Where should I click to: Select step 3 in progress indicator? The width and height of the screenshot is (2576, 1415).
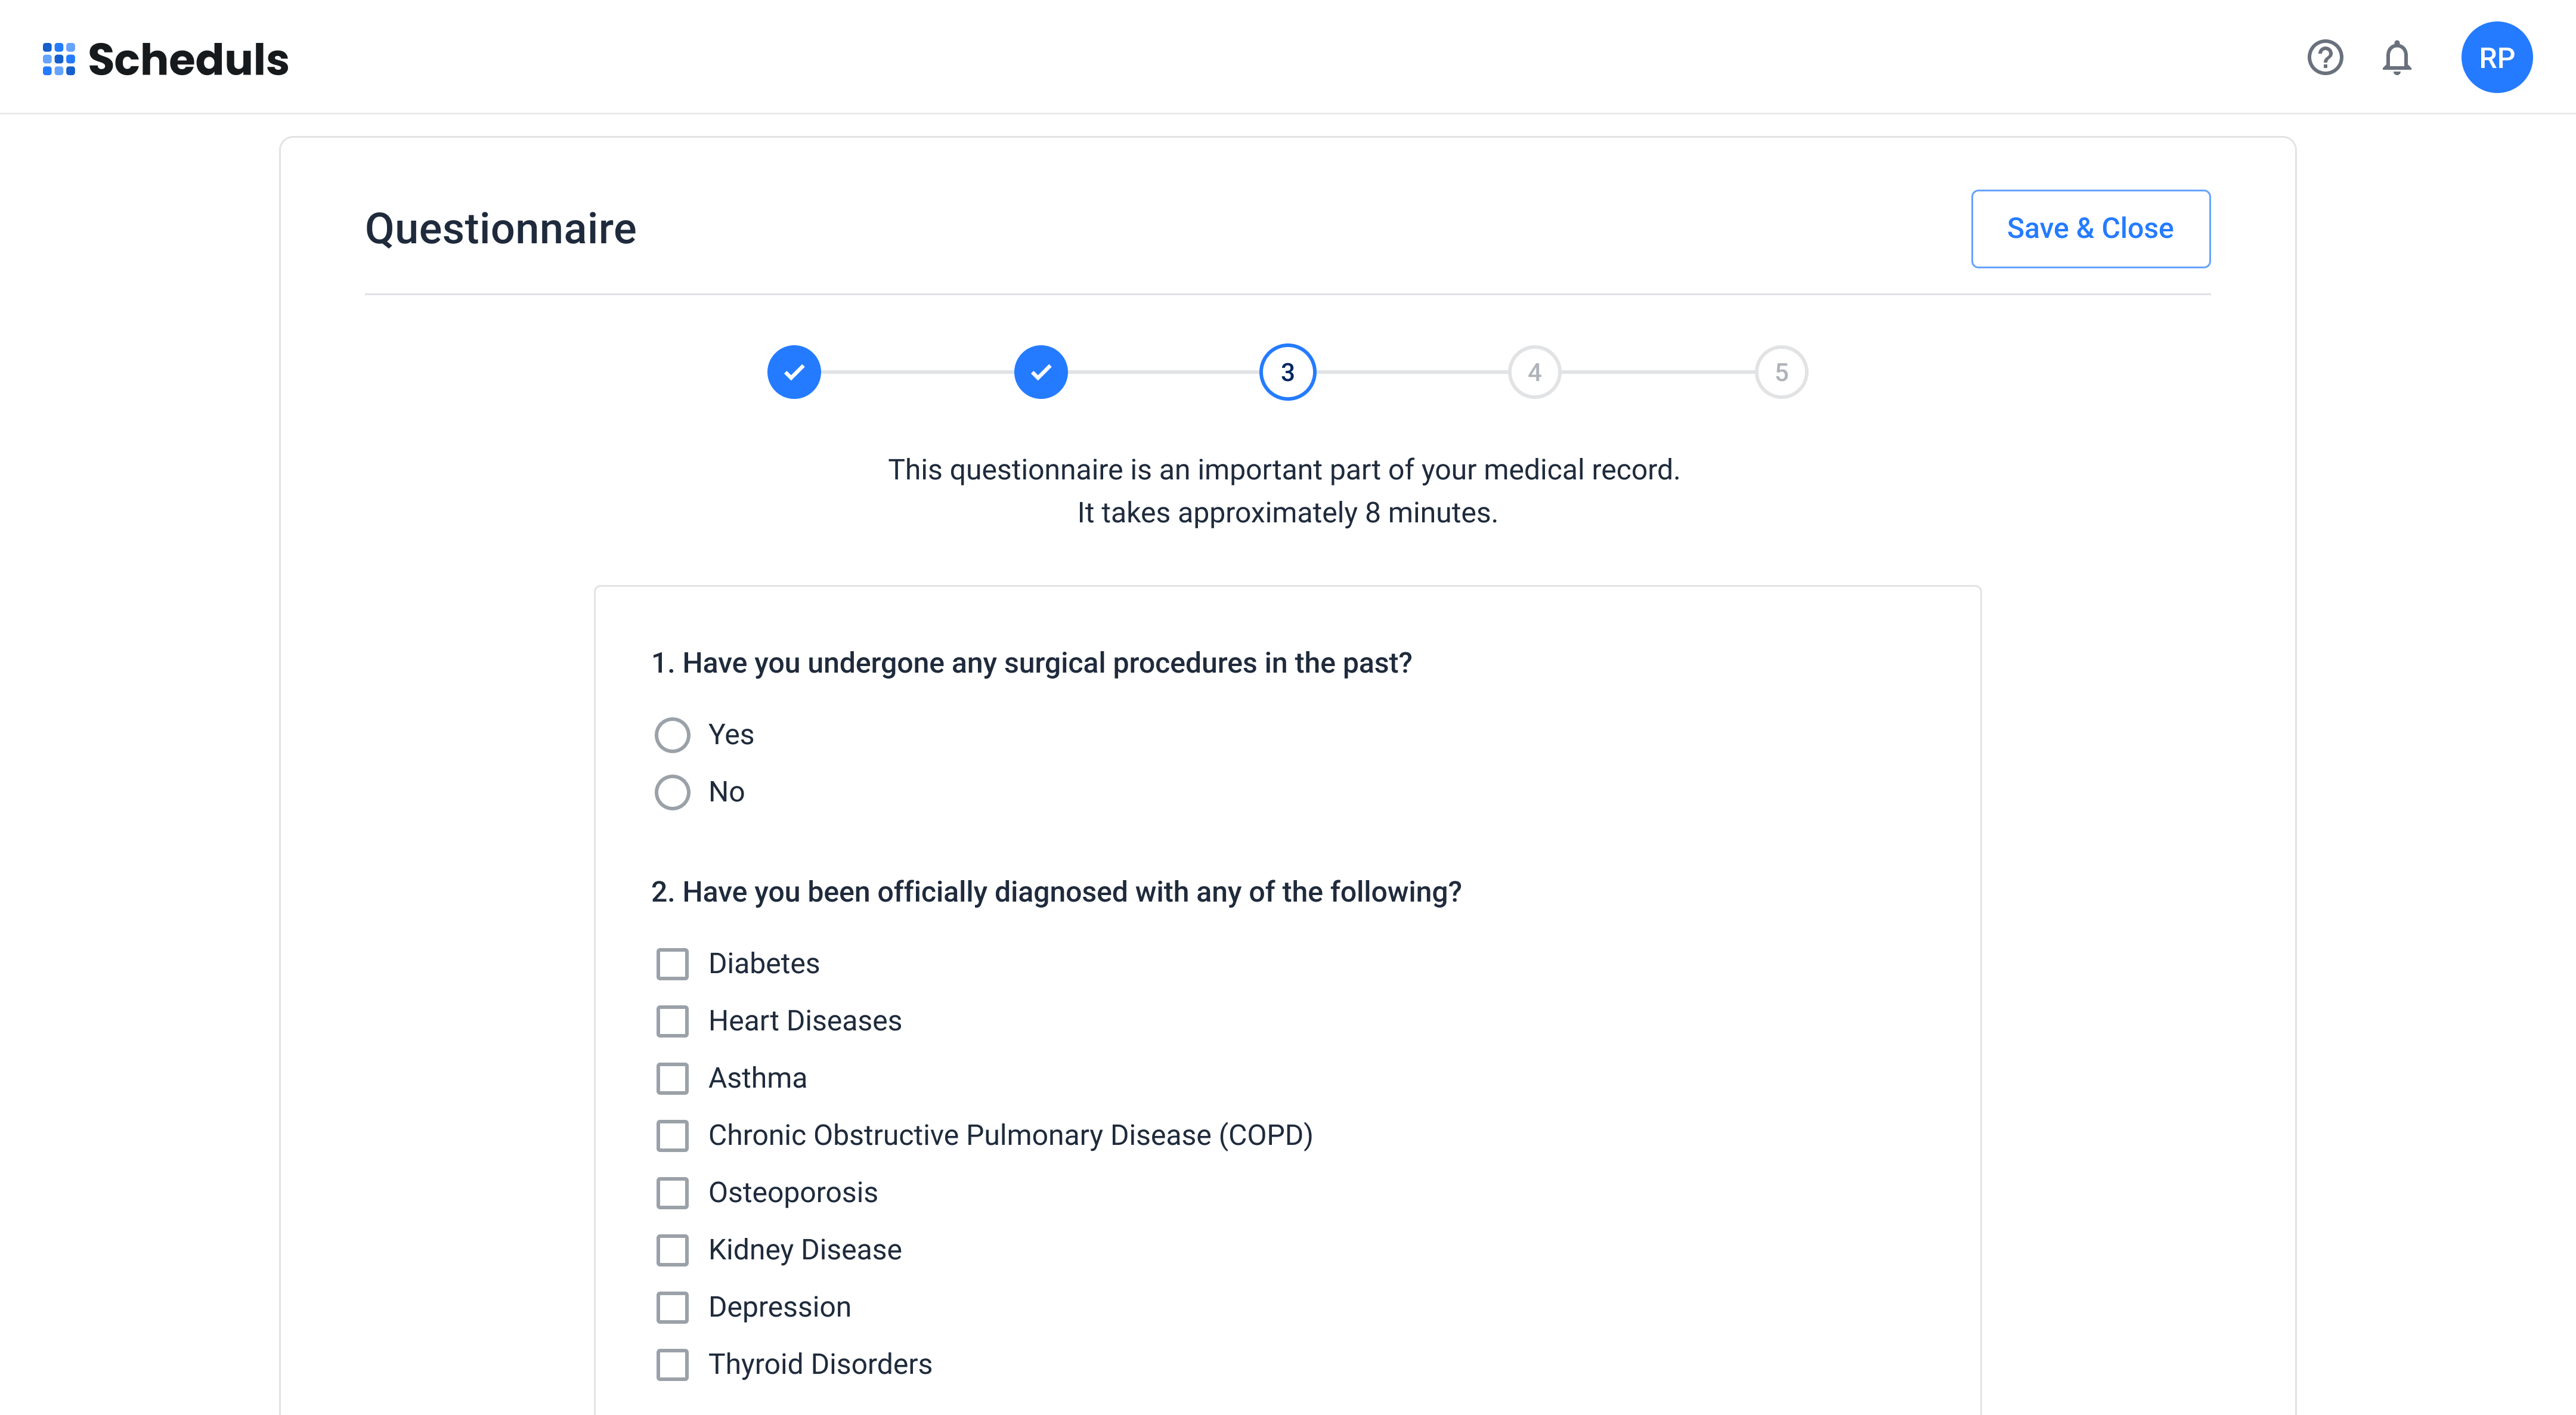coord(1287,372)
